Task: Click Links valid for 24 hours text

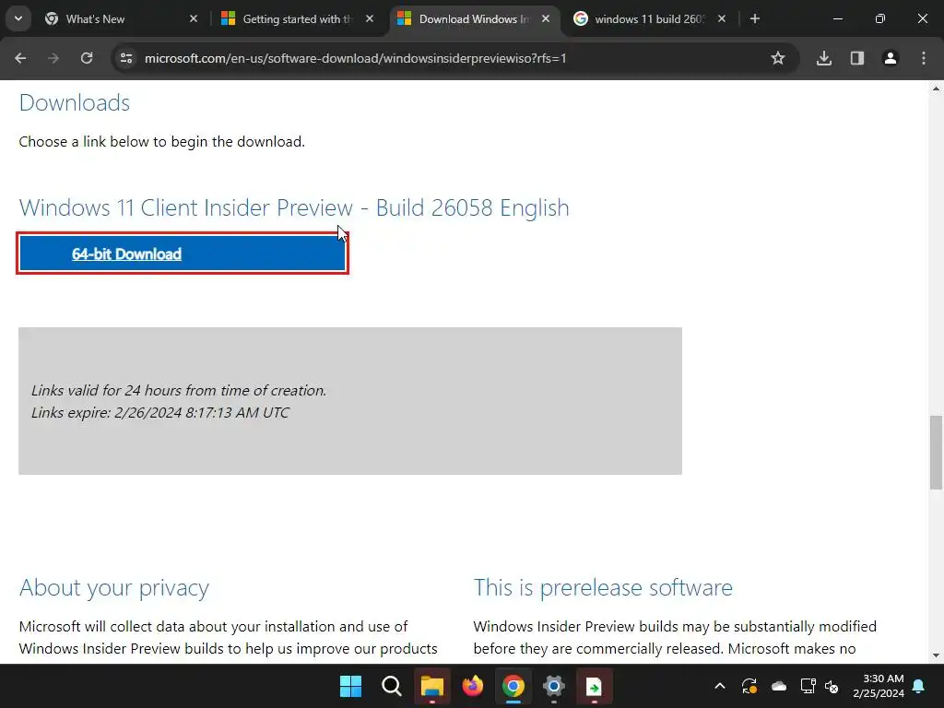Action: click(x=179, y=390)
